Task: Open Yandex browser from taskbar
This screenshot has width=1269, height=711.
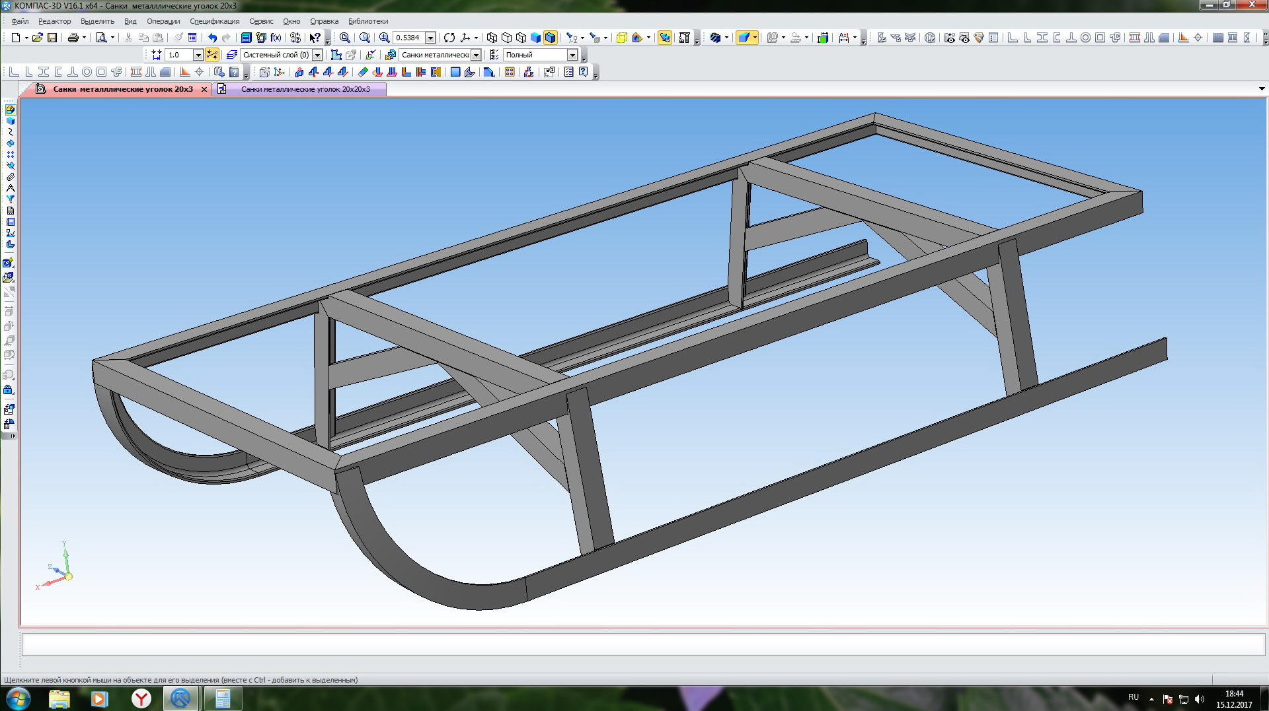Action: pos(141,698)
